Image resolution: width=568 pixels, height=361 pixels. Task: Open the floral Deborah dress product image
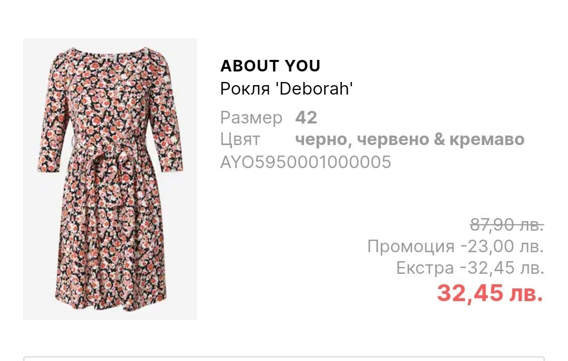pos(110,179)
